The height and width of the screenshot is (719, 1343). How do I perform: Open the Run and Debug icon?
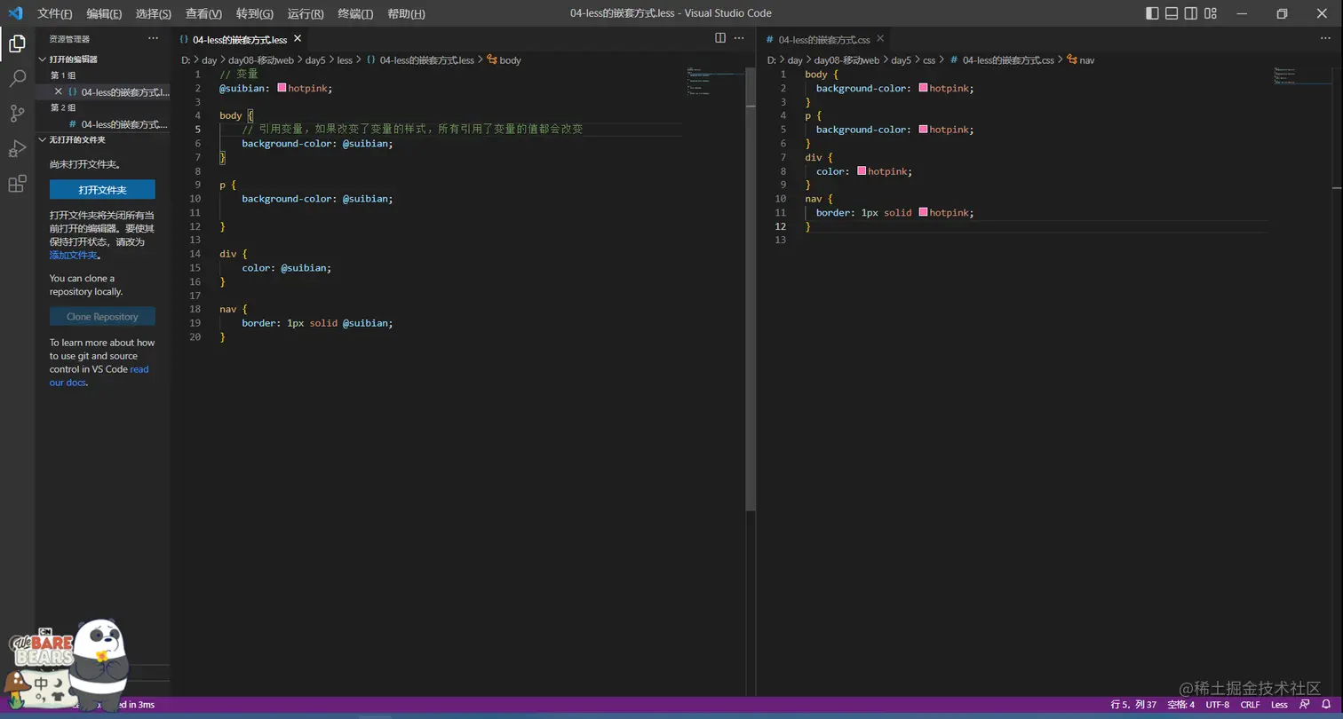17,148
